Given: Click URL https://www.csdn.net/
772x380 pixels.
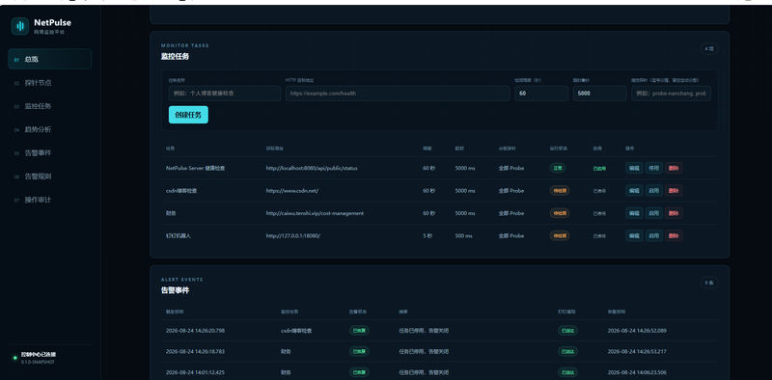Looking at the screenshot, I should (292, 191).
